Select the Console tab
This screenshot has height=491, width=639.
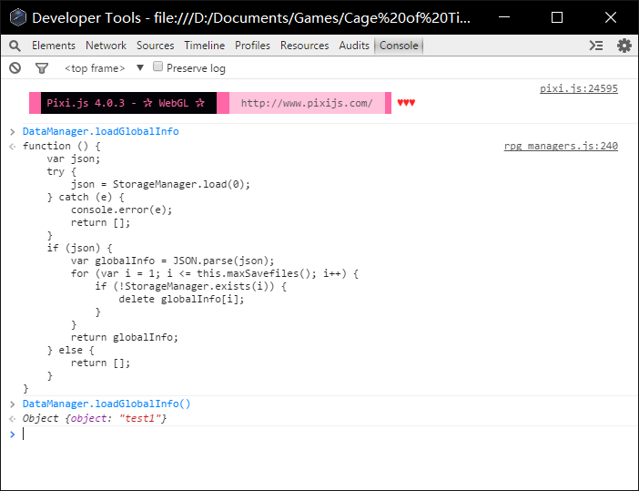pos(399,46)
